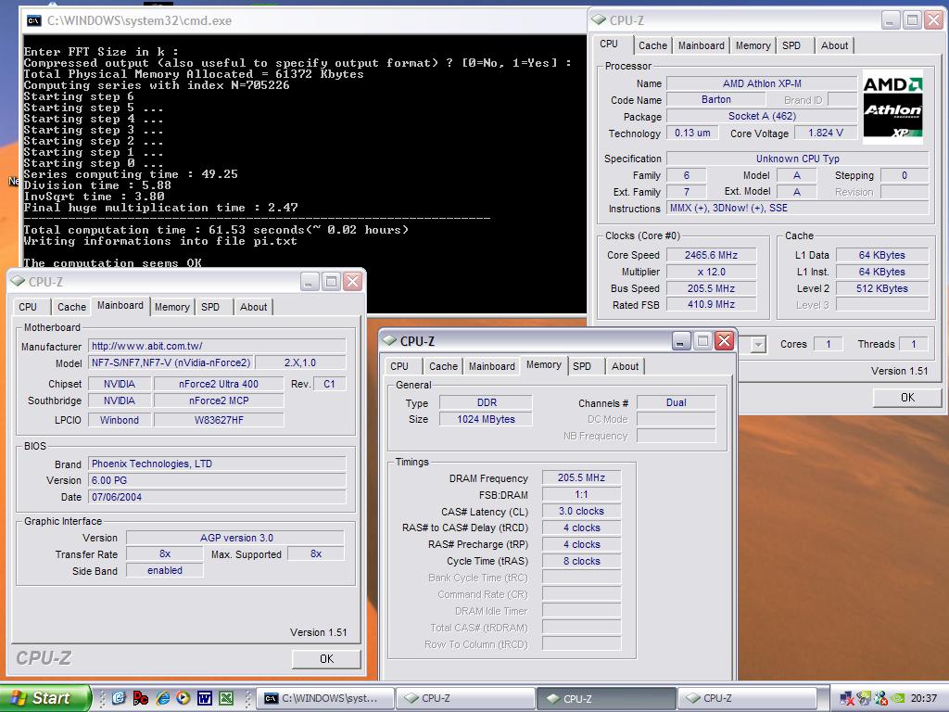Click the CPU-Z icon in Memory window title
This screenshot has width=949, height=712.
click(389, 341)
